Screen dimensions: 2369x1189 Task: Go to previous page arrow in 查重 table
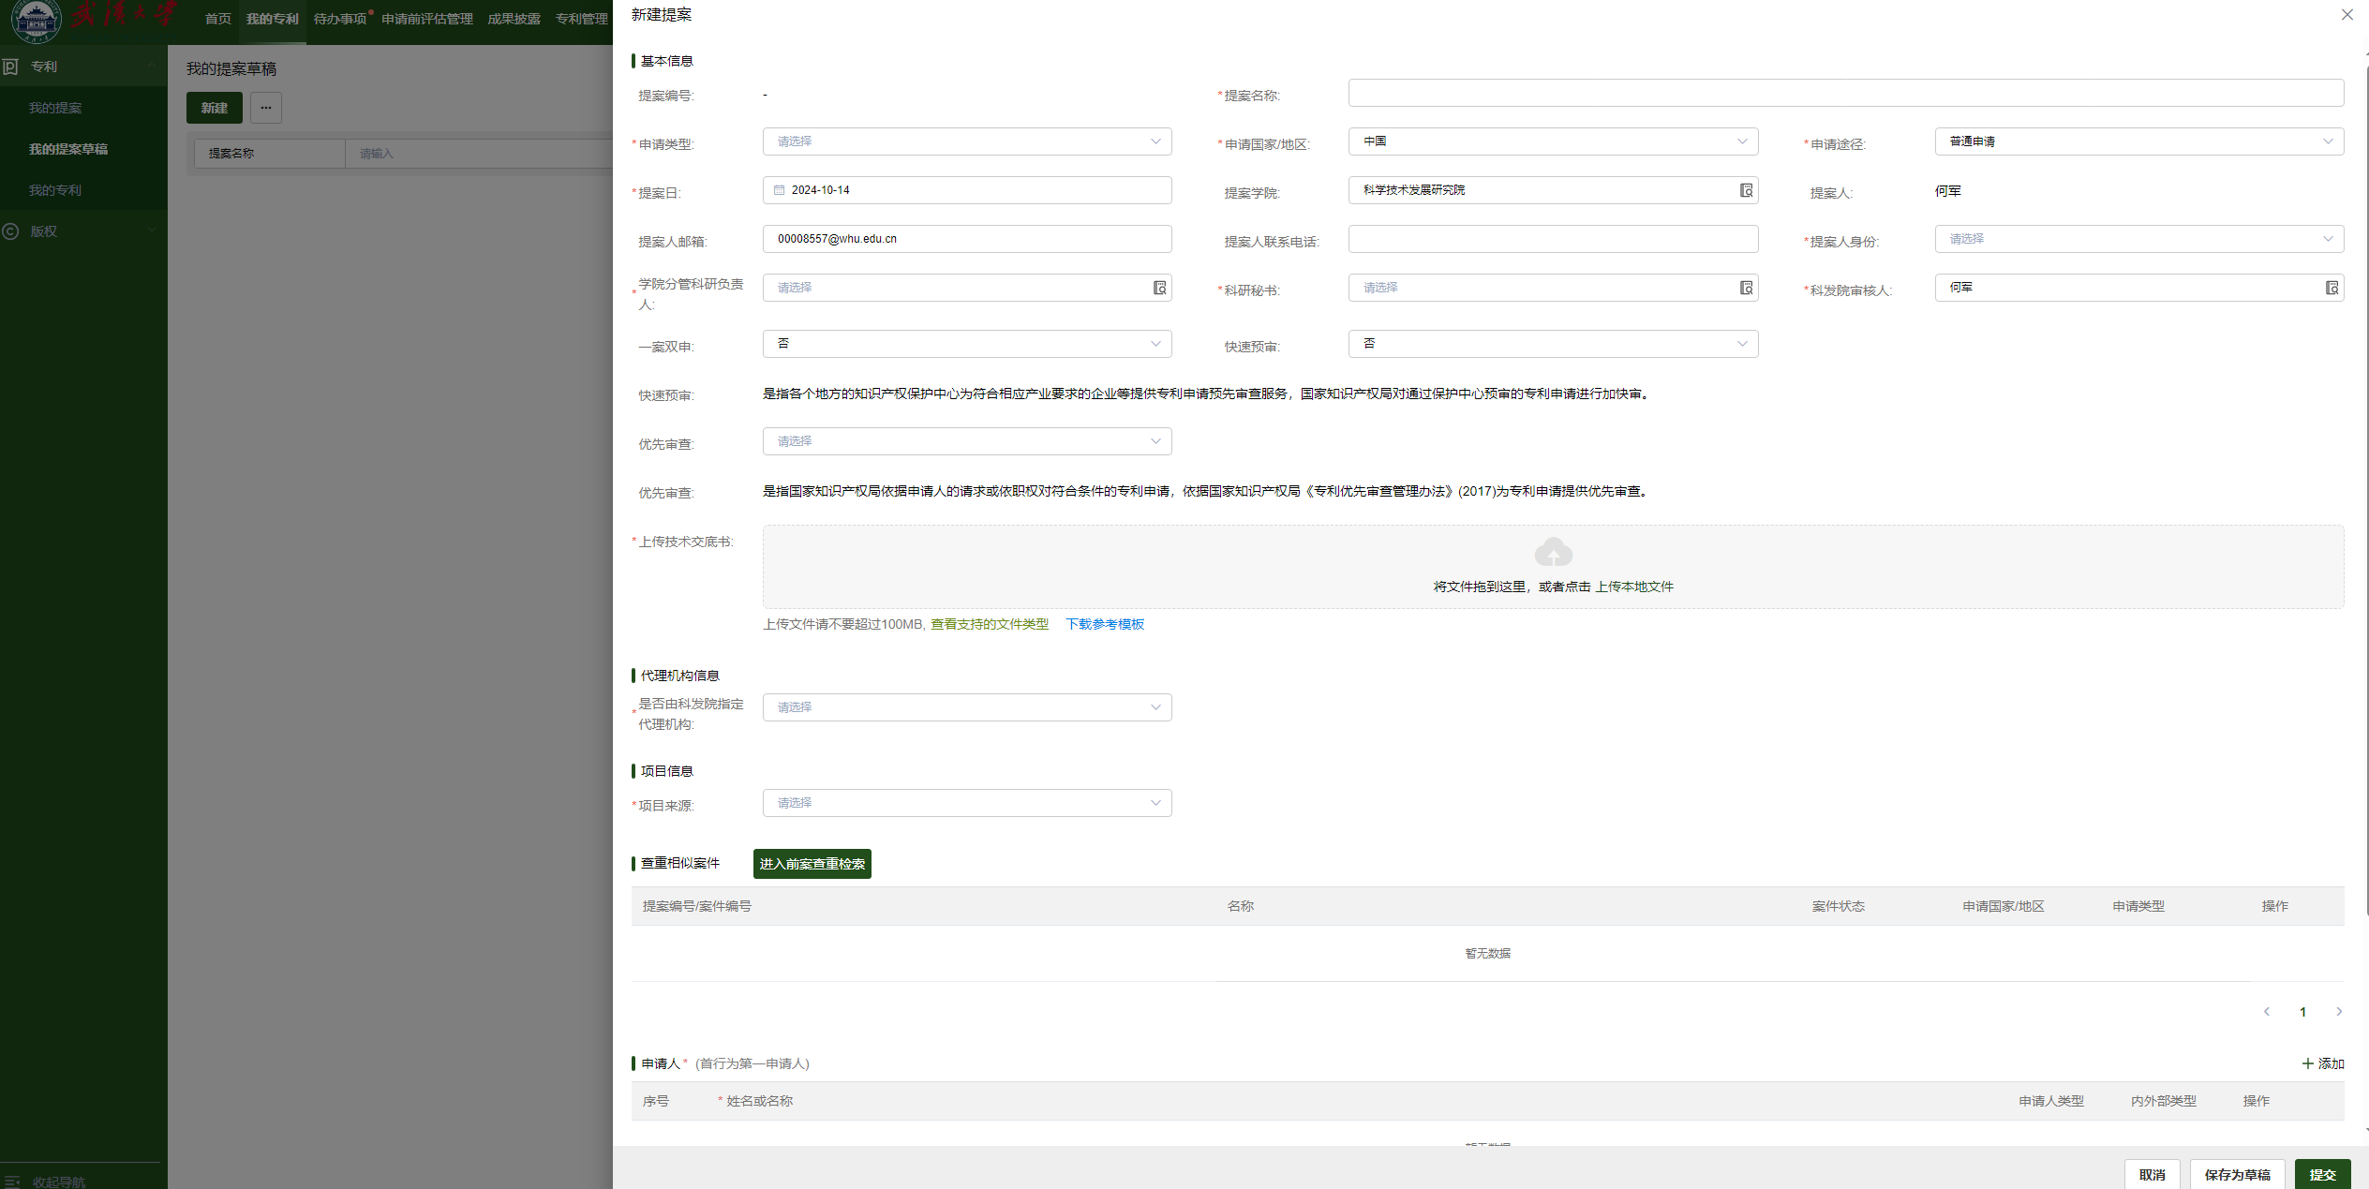[x=2267, y=1012]
